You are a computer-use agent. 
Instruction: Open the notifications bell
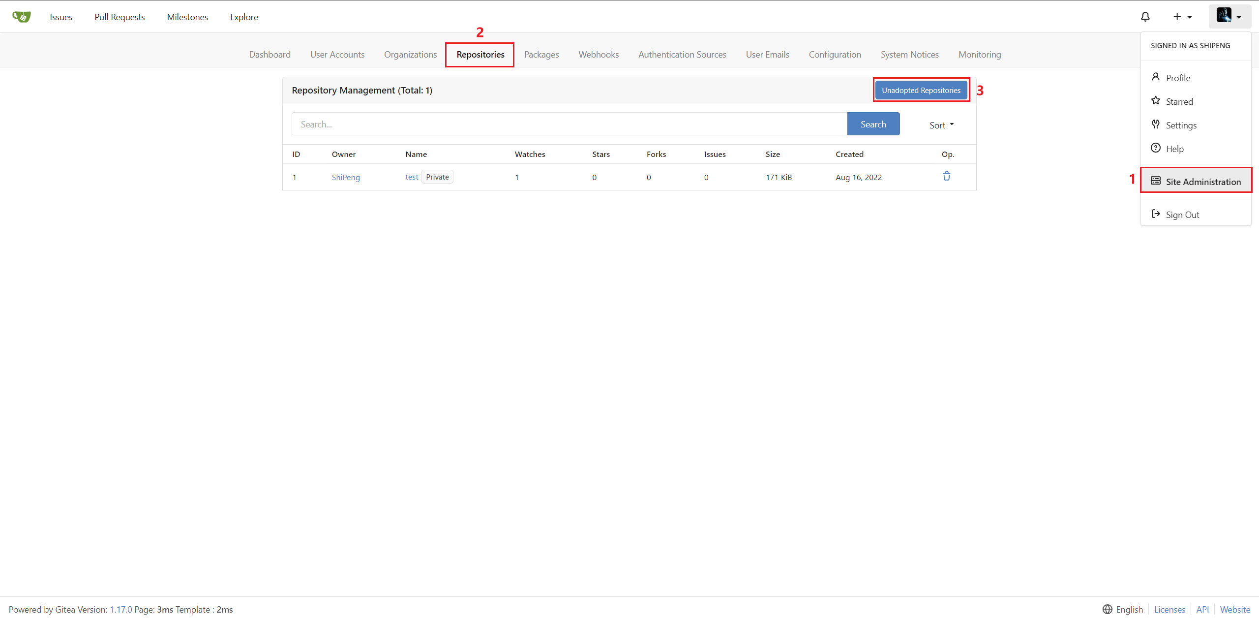(1145, 17)
